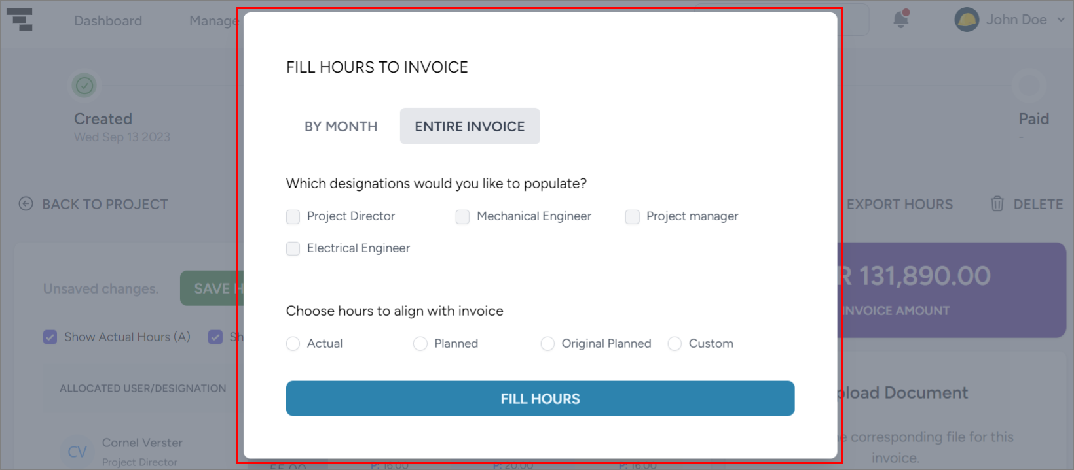Click the back arrow next to BACK TO PROJECT
This screenshot has height=470, width=1074.
point(26,204)
